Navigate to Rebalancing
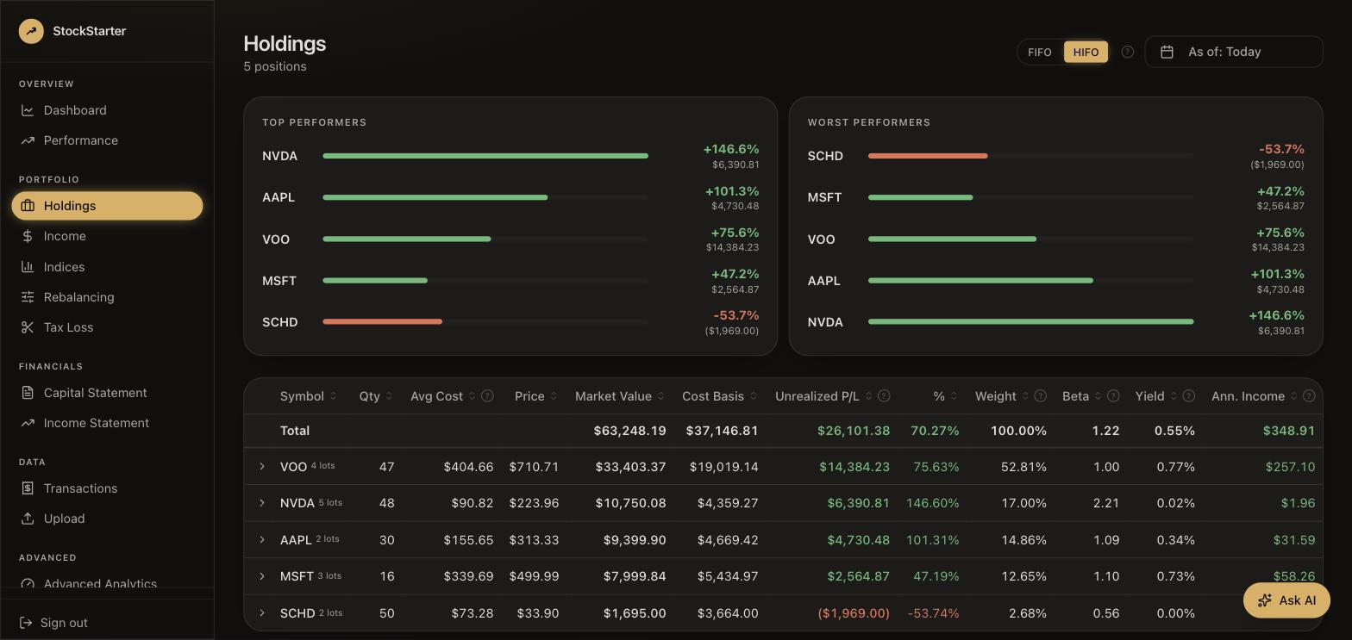The width and height of the screenshot is (1352, 640). pyautogui.click(x=107, y=297)
